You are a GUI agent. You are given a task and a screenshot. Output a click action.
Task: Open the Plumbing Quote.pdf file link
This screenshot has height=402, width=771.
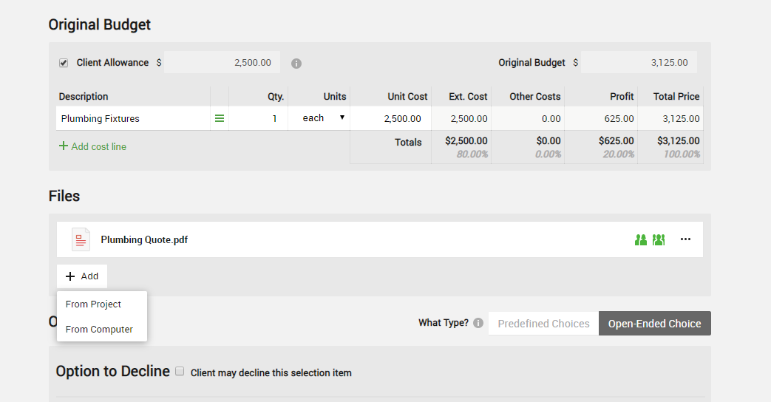(x=144, y=239)
